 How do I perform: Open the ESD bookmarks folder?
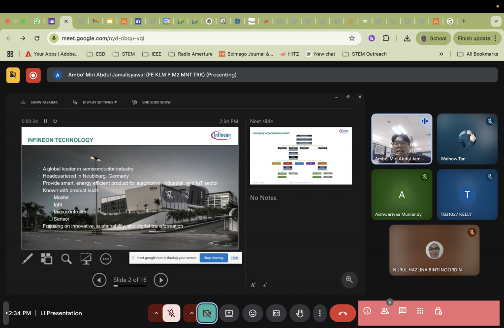coord(96,54)
